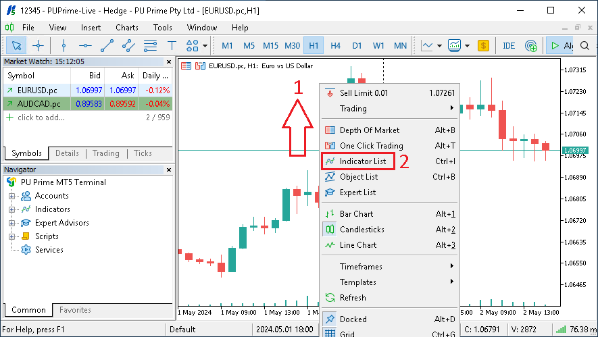Switch to Ticks tab in Market Watch

(143, 153)
